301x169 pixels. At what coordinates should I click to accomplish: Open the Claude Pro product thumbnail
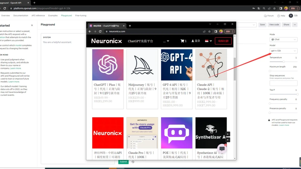point(142,133)
